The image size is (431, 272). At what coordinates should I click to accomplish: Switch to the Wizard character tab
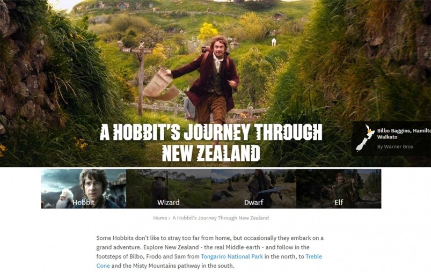point(169,189)
